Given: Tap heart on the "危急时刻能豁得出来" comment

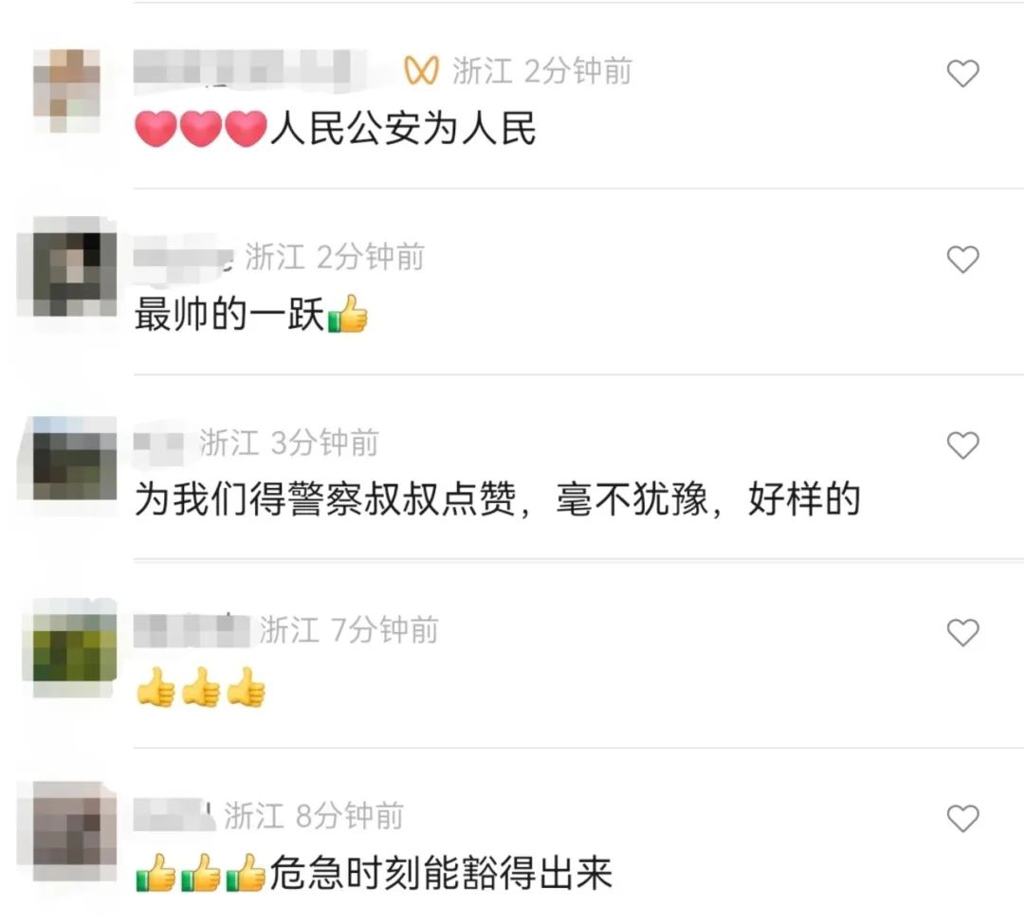Looking at the screenshot, I should (x=962, y=818).
